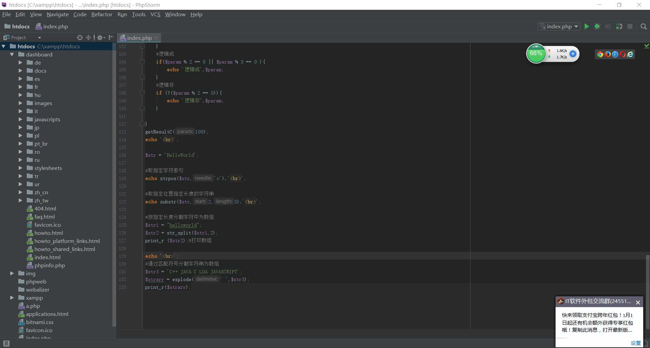The image size is (650, 348).
Task: Expand the zh_cn folder
Action: point(20,192)
